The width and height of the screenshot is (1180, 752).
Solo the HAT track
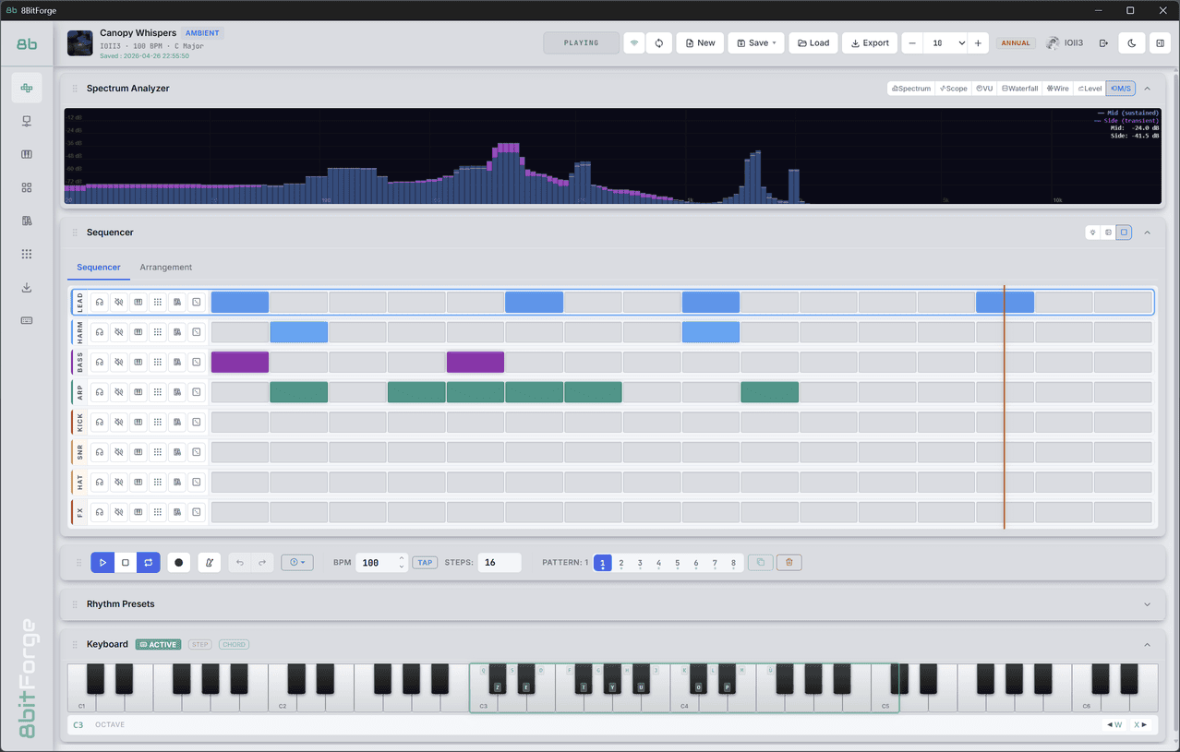[x=100, y=483]
